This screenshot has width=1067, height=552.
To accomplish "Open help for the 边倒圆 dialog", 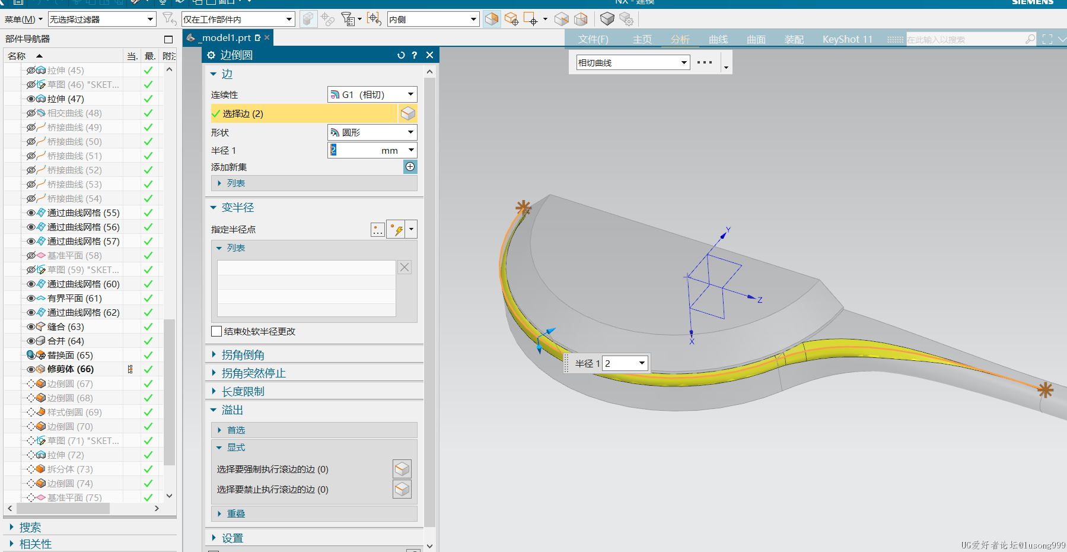I will point(415,55).
